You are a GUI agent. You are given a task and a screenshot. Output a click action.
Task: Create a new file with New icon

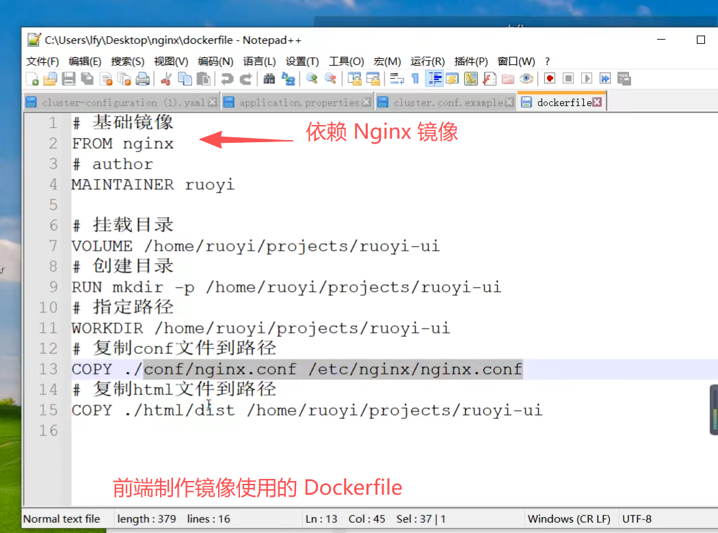pos(33,79)
